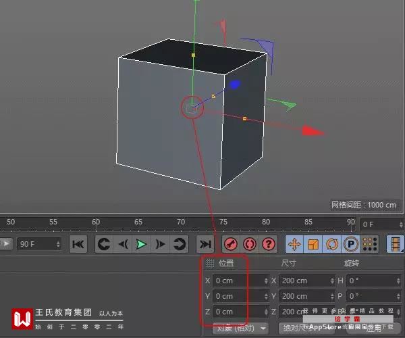Click frame 75 on the timeline ruler
The image size is (405, 338).
coord(223,222)
